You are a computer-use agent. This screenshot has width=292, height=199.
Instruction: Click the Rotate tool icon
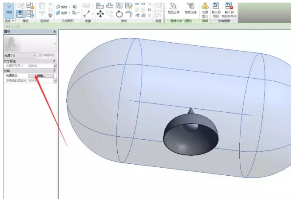click(x=119, y=14)
